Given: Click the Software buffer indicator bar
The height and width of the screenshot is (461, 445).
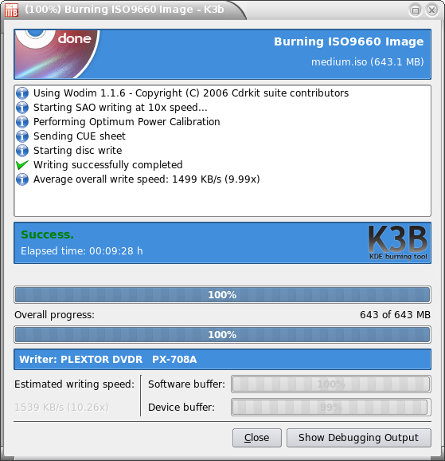Looking at the screenshot, I should point(331,384).
